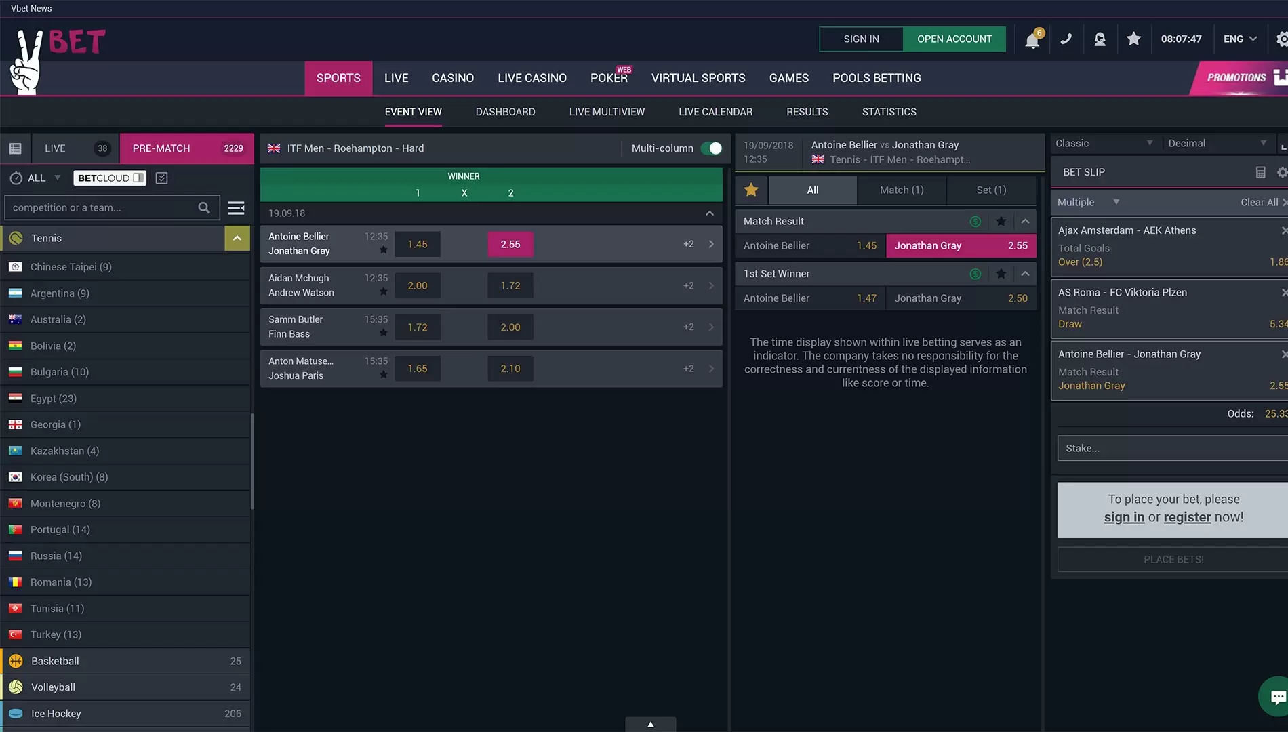The height and width of the screenshot is (732, 1288).
Task: Open the LIVE CASINO menu
Action: click(x=532, y=78)
